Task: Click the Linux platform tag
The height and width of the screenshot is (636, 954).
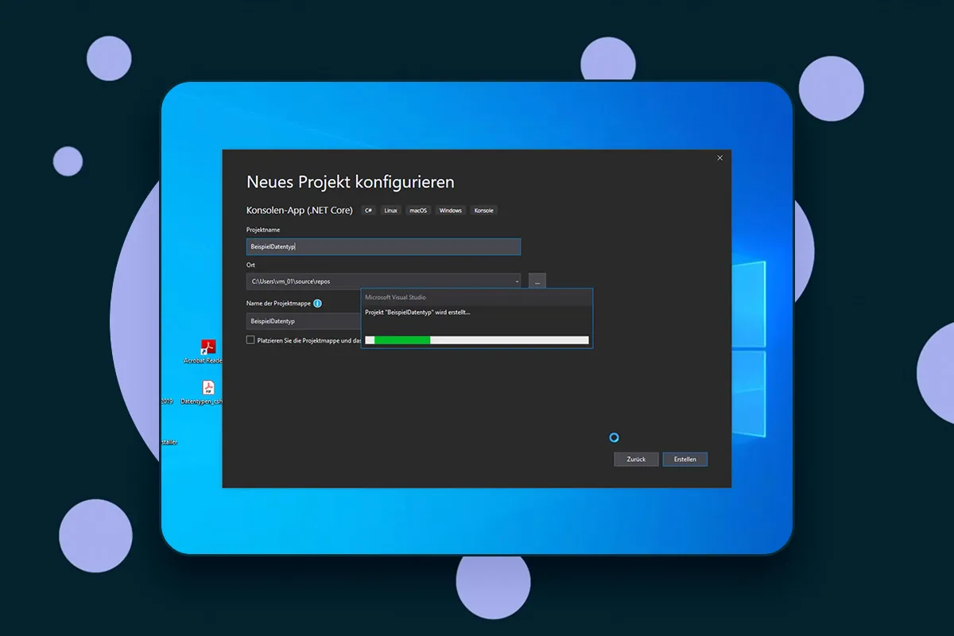Action: pyautogui.click(x=390, y=211)
